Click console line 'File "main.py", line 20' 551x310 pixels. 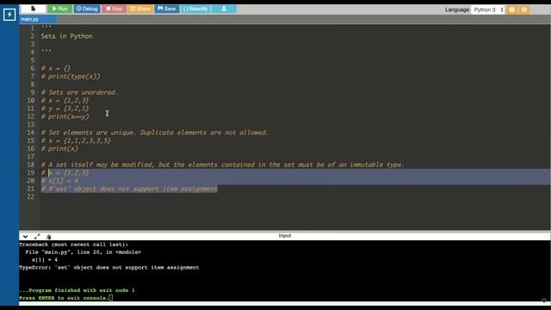click(x=83, y=252)
